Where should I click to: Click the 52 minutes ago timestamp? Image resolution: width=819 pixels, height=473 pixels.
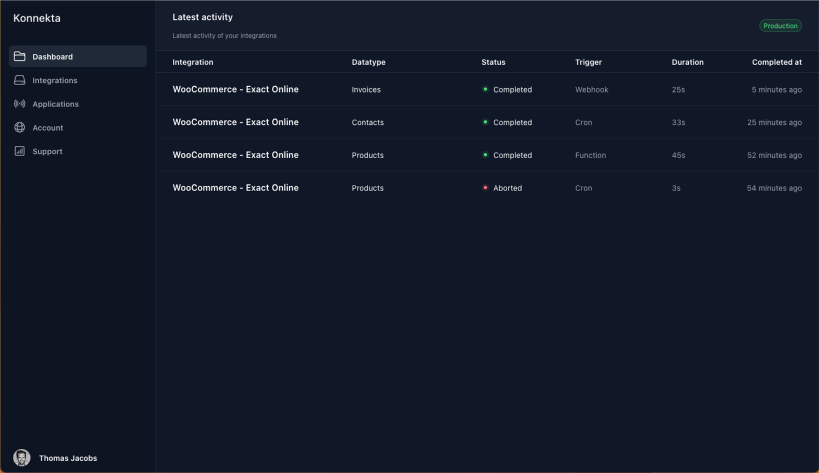pyautogui.click(x=774, y=155)
